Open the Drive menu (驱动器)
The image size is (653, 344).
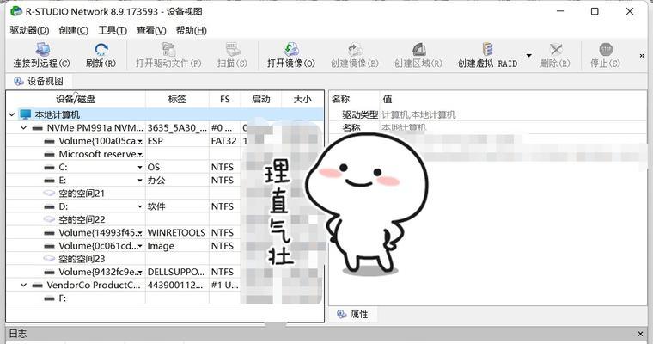29,30
